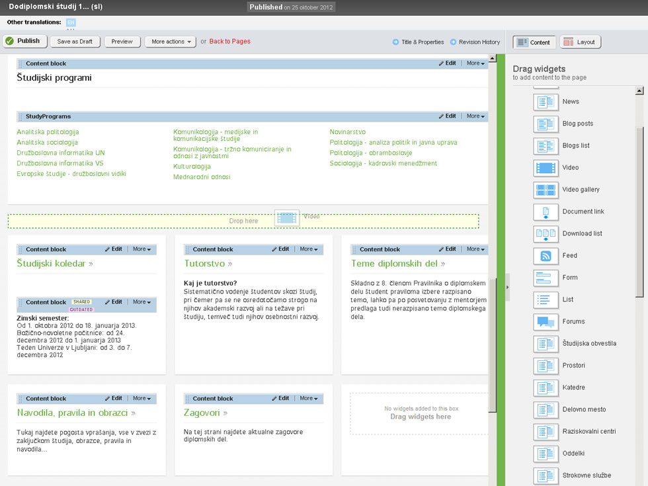Click the Video gallery widget icon
This screenshot has height=486, width=648.
(x=546, y=190)
